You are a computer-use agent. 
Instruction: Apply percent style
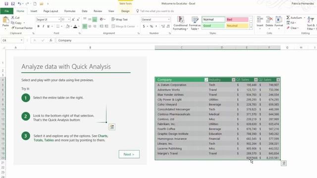(x=151, y=26)
